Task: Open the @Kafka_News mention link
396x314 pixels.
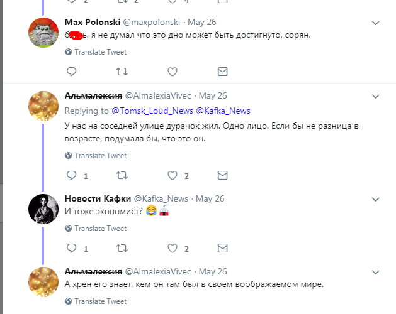Action: (223, 111)
